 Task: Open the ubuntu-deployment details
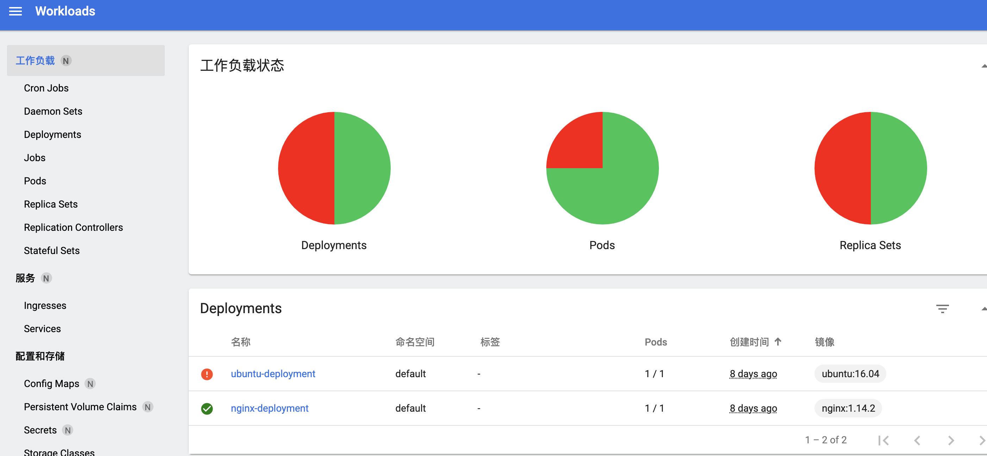point(273,374)
